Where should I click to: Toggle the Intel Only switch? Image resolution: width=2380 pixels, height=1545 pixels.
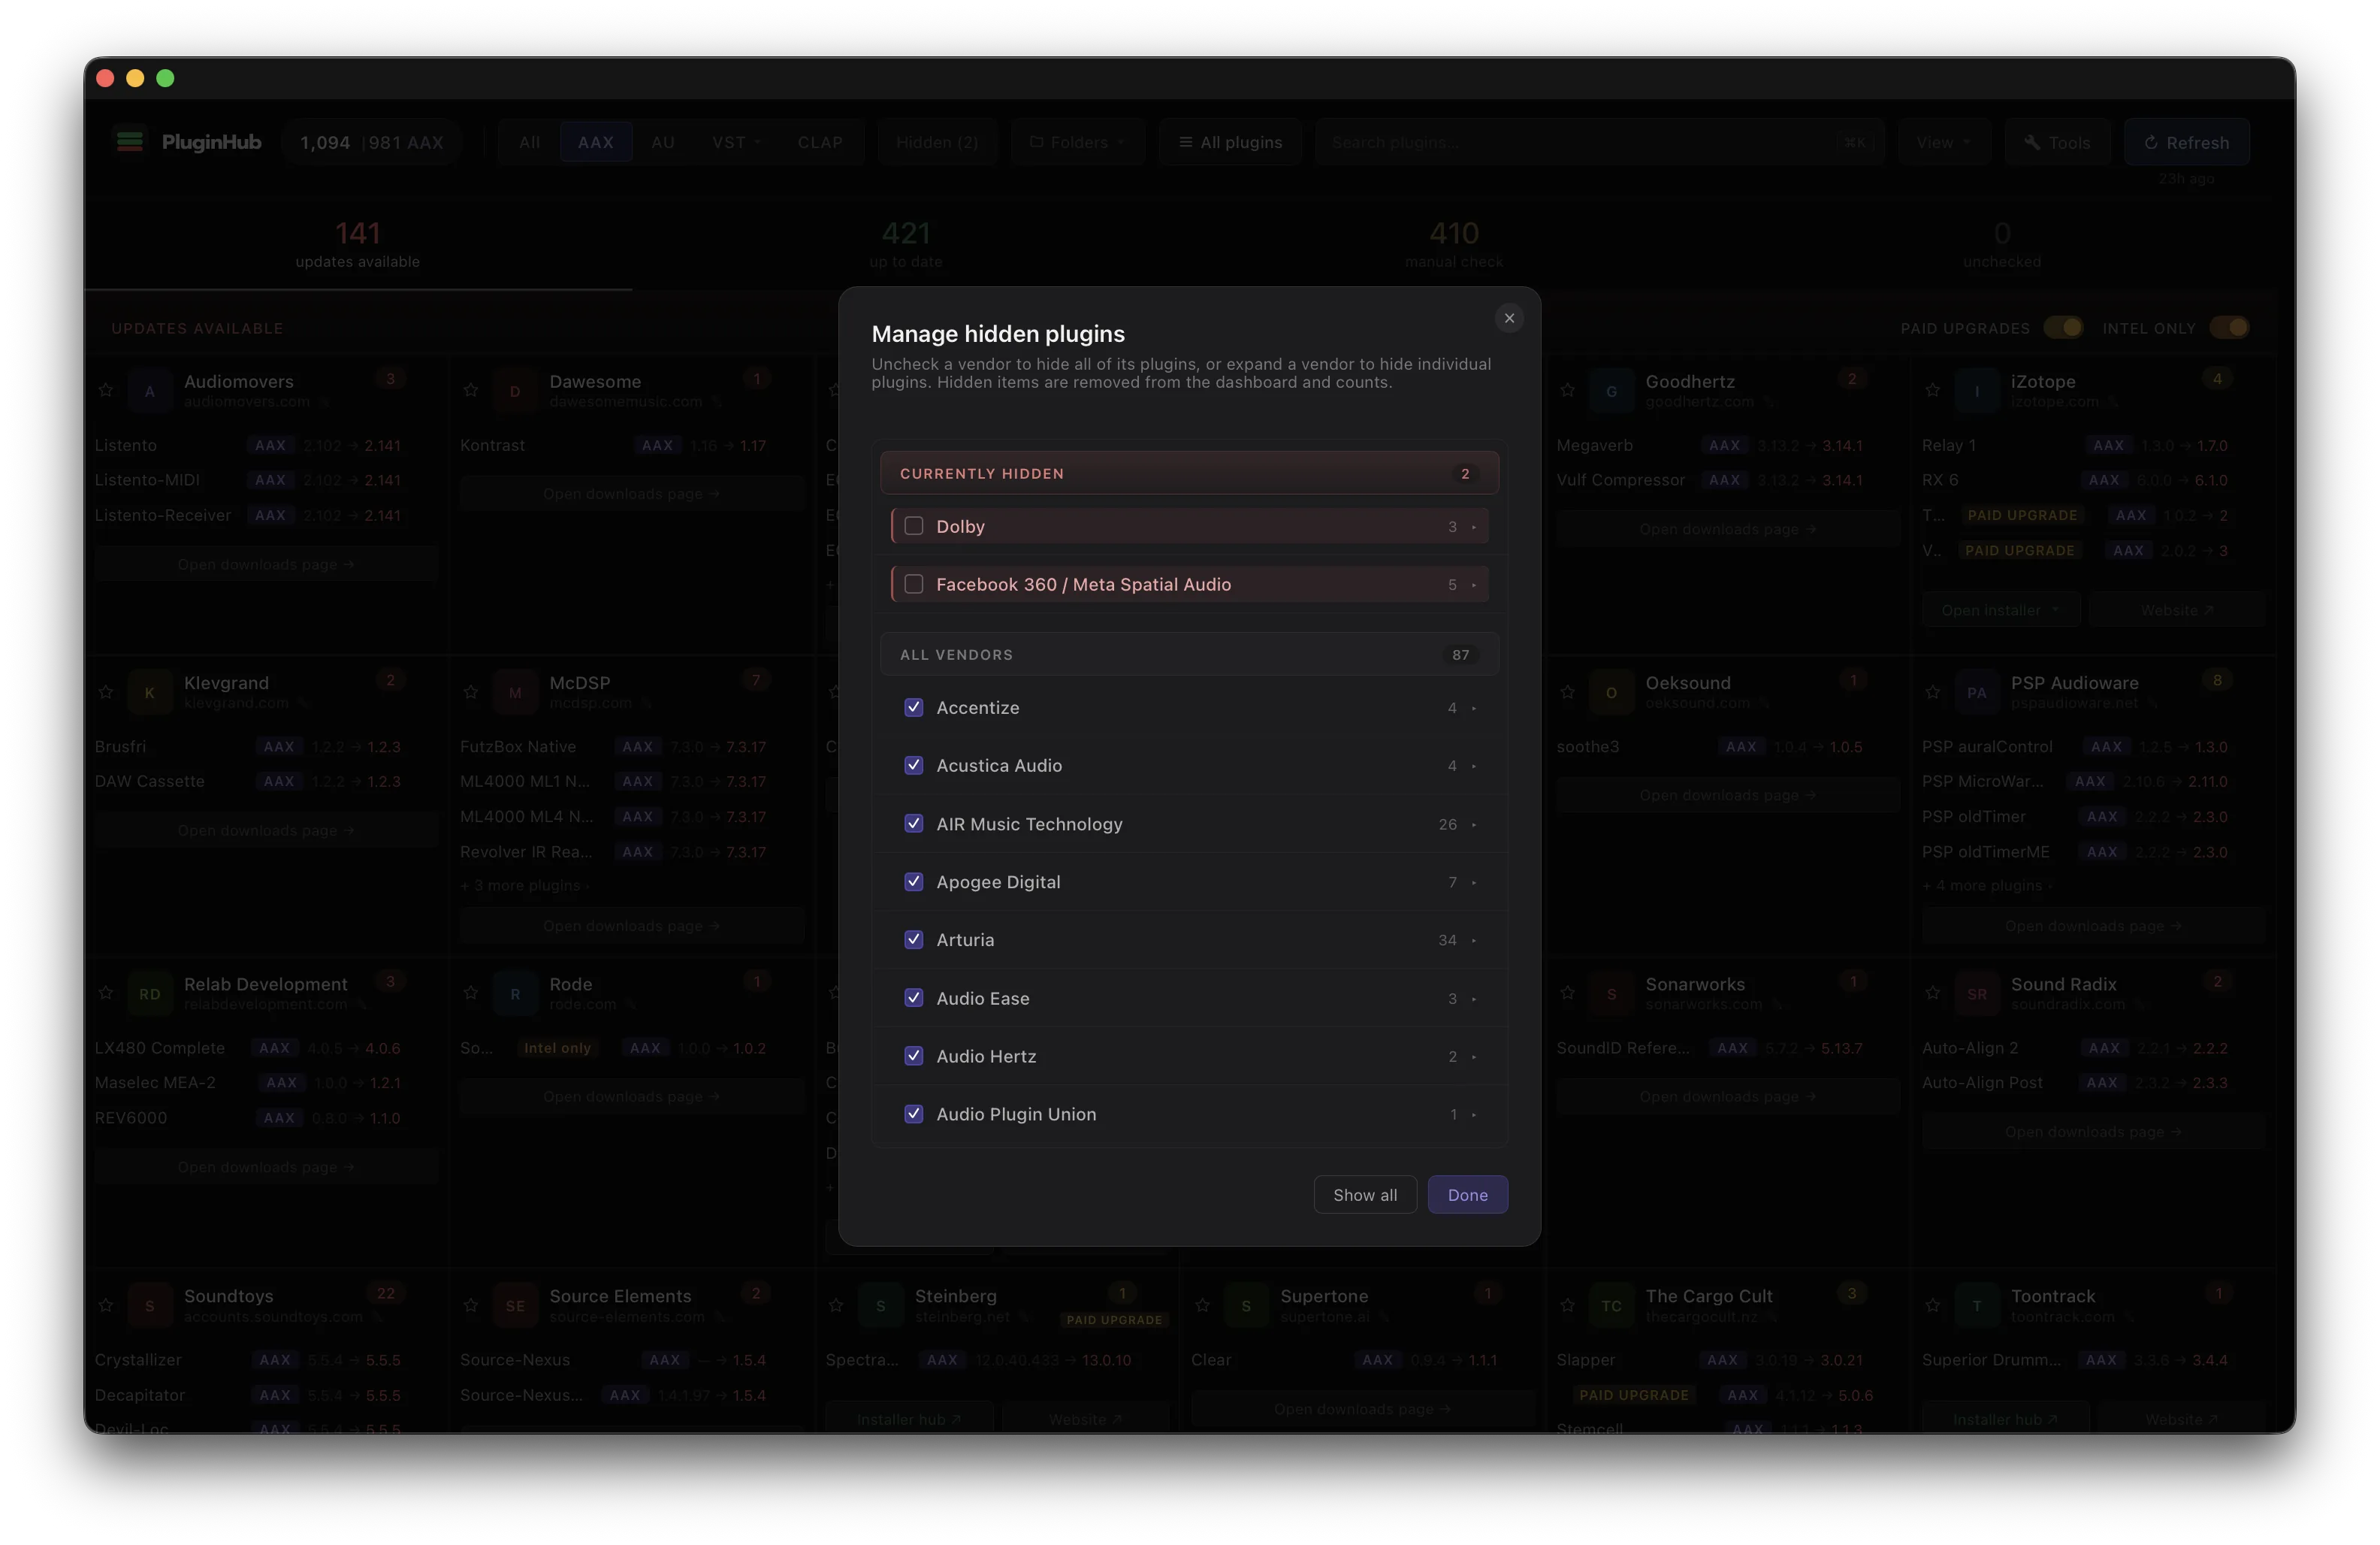click(2229, 327)
